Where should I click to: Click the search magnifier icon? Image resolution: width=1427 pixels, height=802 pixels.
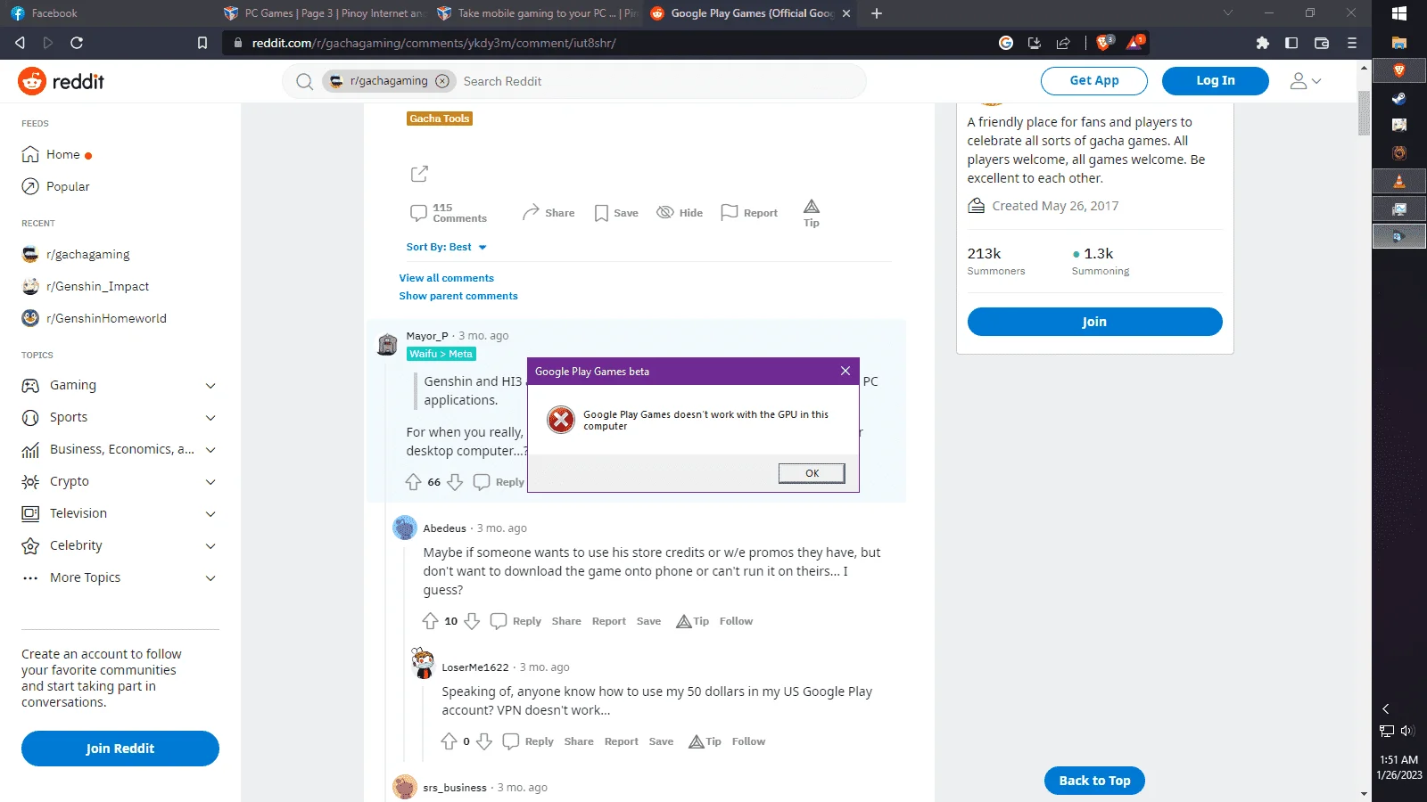click(304, 81)
